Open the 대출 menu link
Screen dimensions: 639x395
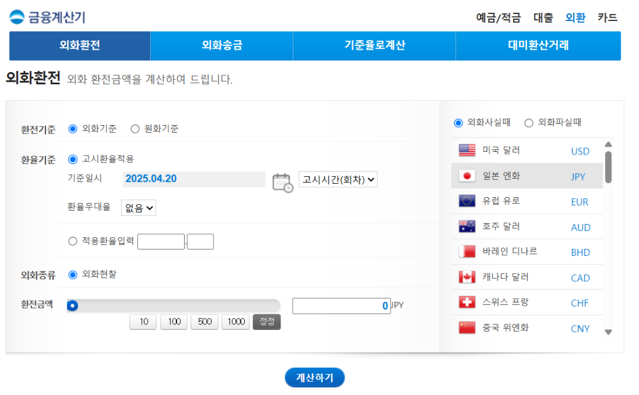coord(543,18)
